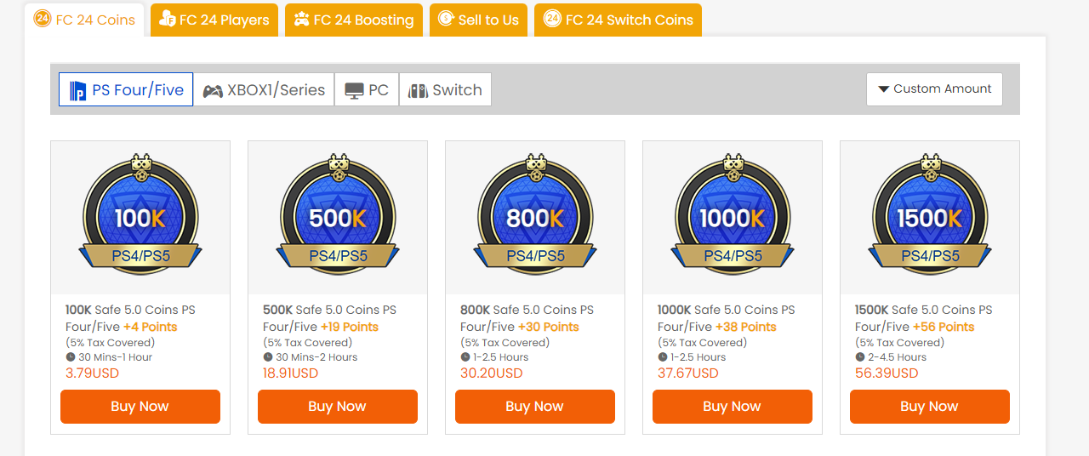Viewport: 1089px width, 456px height.
Task: Open the Sell to Us tab
Action: coord(478,20)
